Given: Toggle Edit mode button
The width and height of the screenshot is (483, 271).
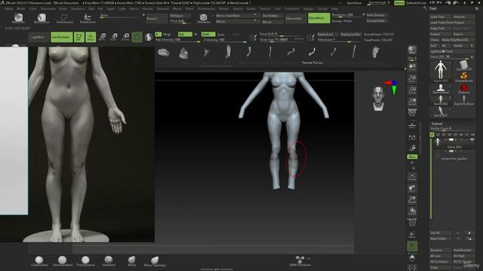Looking at the screenshot, I should click(x=79, y=37).
